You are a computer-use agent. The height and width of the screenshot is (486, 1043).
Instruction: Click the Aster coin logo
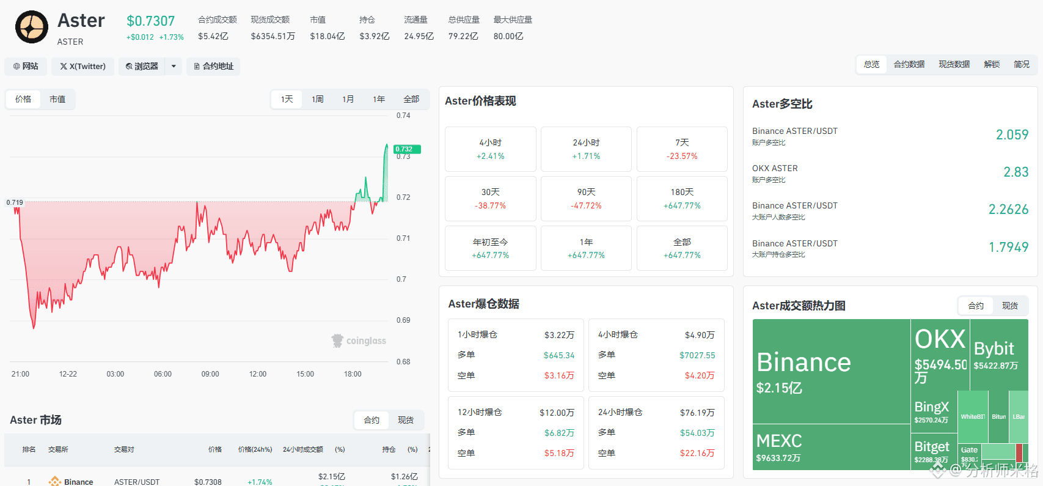point(32,28)
